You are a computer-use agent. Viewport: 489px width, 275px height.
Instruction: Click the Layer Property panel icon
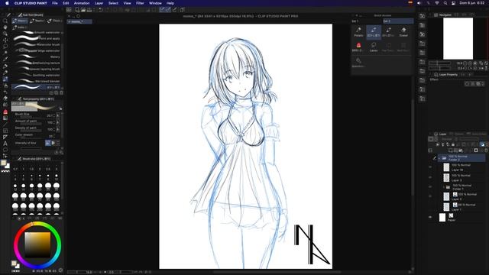coord(436,75)
